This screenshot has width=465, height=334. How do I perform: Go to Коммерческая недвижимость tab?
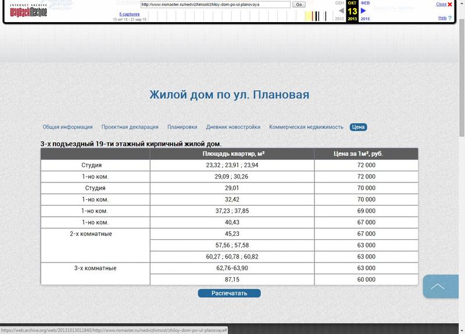(306, 127)
